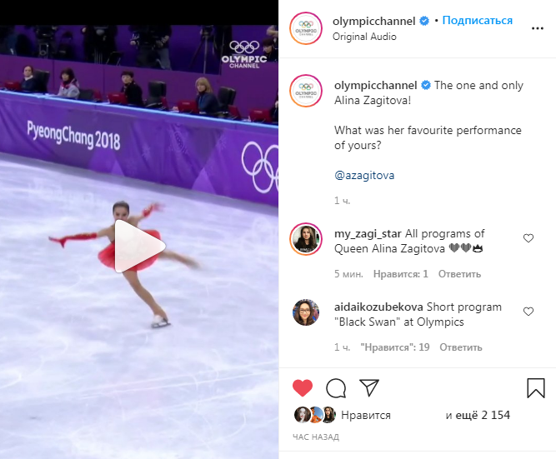The image size is (556, 459).
Task: Play the figure skating video
Action: pyautogui.click(x=140, y=246)
